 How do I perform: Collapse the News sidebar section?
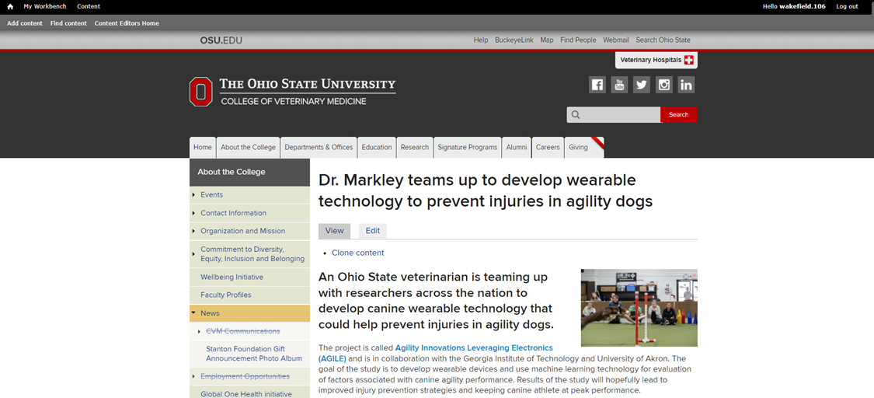[193, 313]
